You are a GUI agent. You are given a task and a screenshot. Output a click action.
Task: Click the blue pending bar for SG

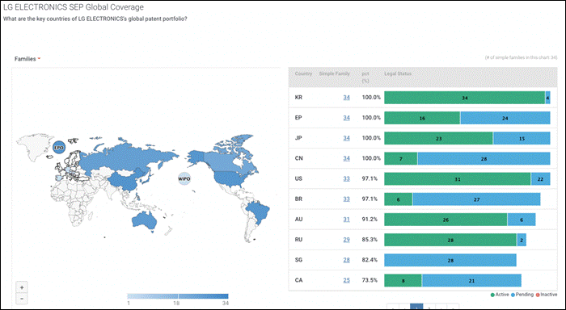pyautogui.click(x=450, y=260)
